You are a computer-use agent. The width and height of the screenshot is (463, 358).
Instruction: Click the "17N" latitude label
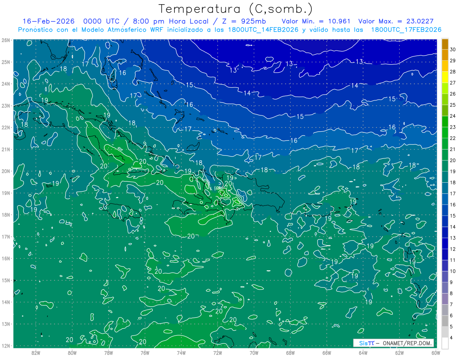pos(6,236)
